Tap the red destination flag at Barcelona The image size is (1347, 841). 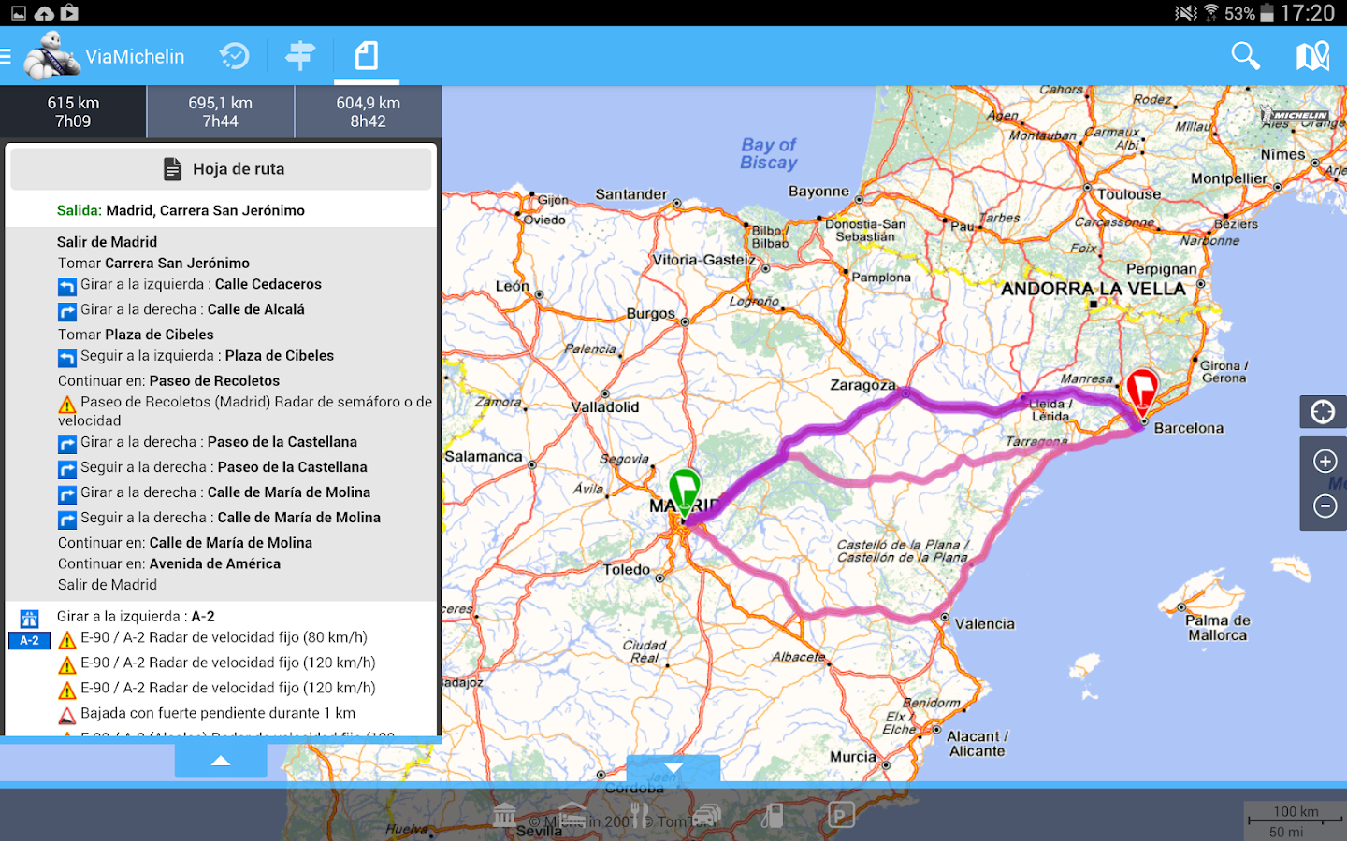pos(1142,392)
